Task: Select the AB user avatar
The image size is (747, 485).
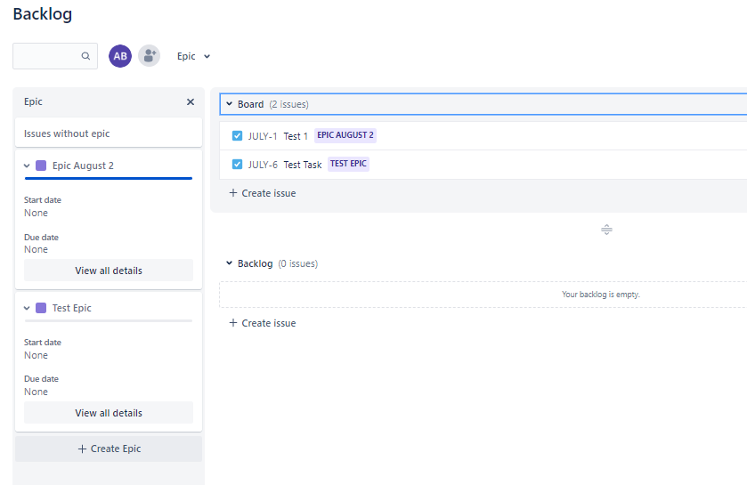Action: tap(120, 56)
